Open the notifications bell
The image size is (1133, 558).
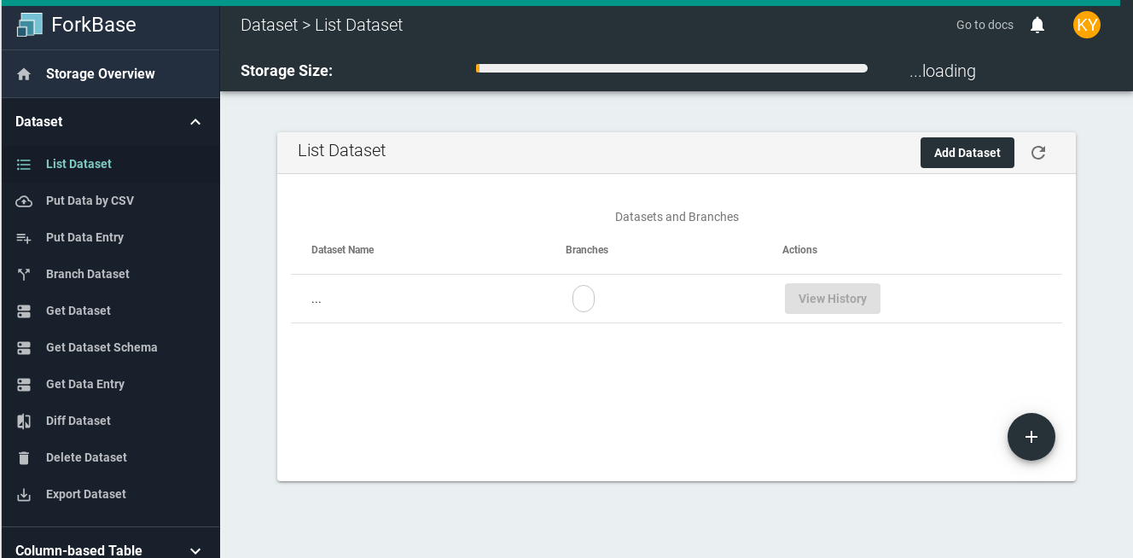coord(1037,25)
